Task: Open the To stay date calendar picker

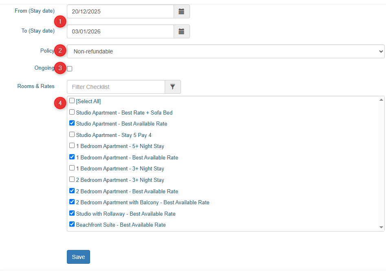Action: (x=182, y=31)
